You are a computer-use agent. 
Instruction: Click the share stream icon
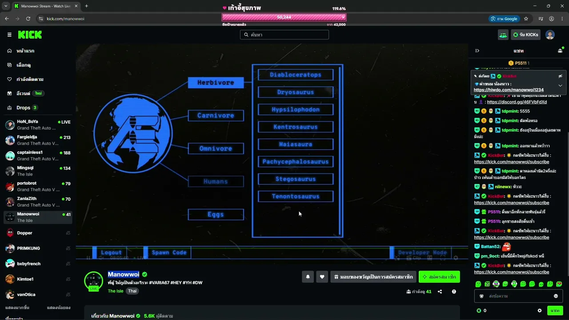point(440,292)
